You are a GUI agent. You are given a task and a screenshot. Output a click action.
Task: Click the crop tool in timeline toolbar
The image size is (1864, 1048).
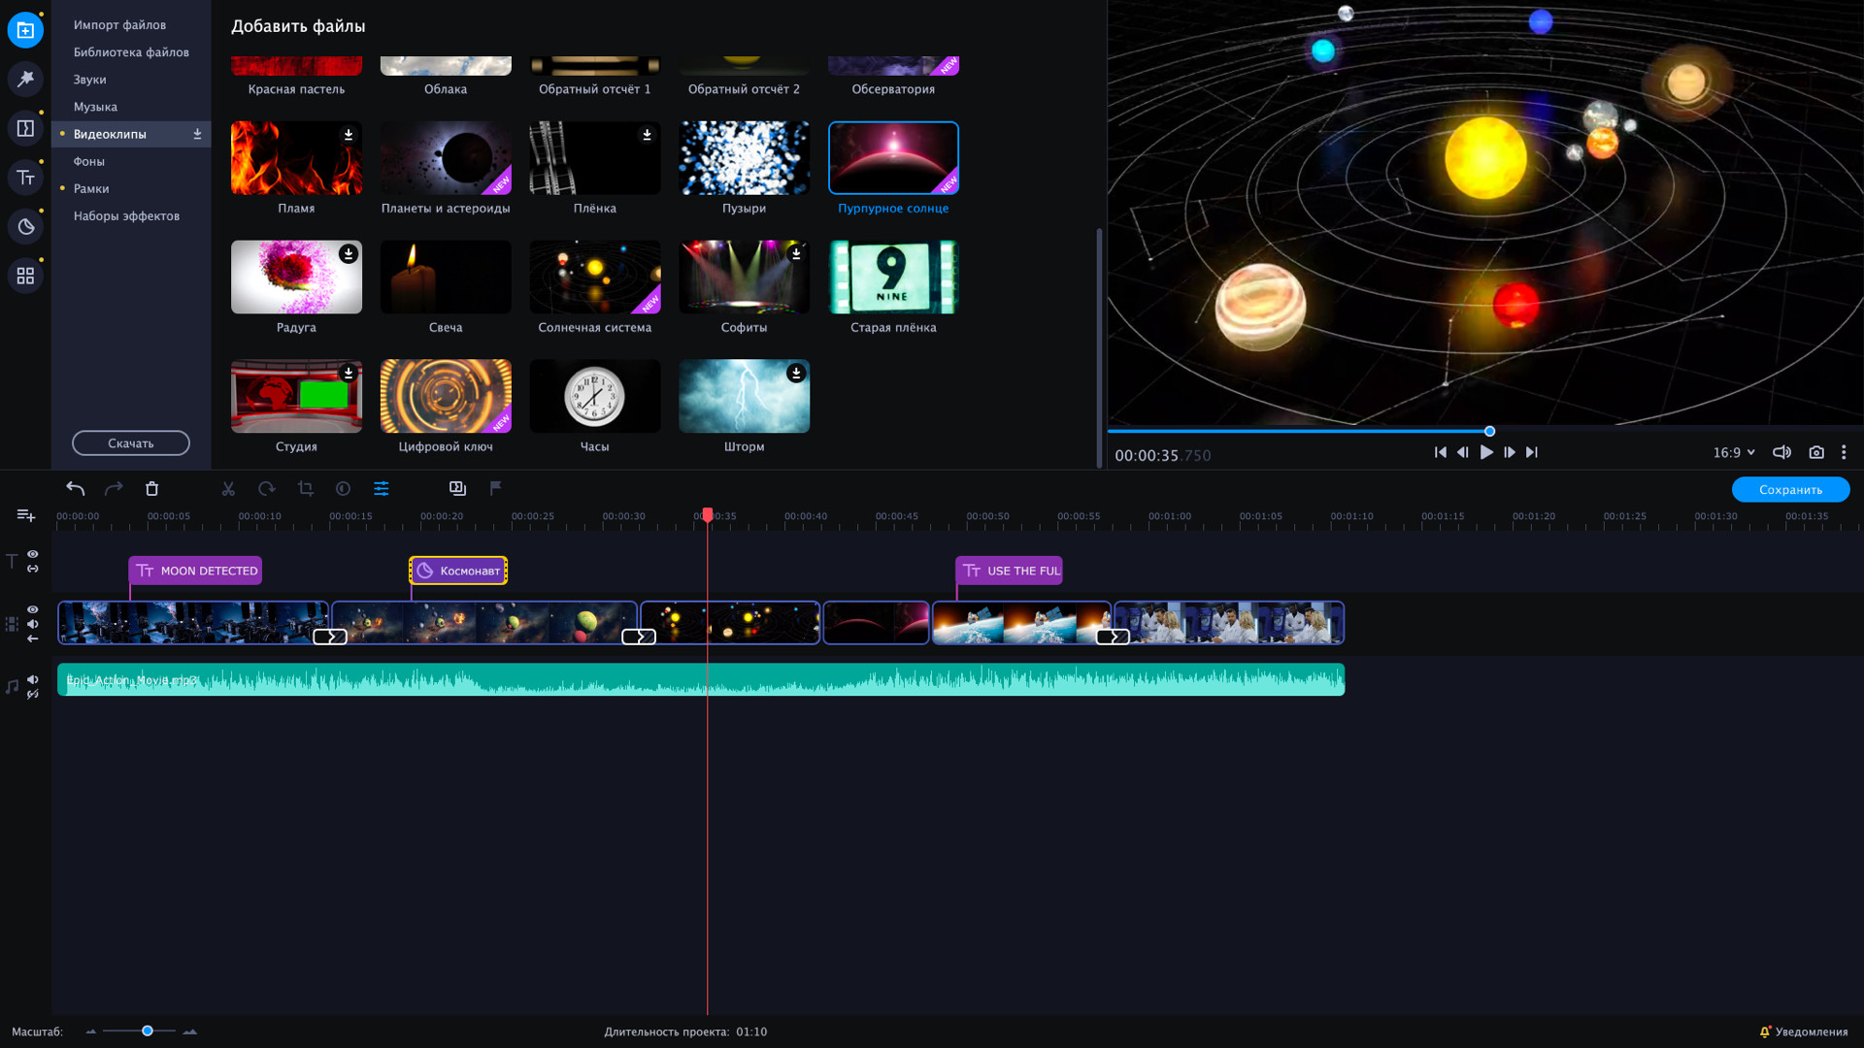tap(306, 489)
